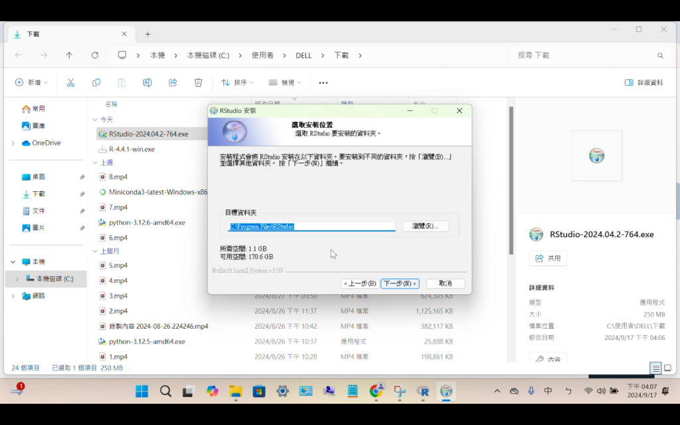Click Back (上一步) in RStudio installer

(360, 283)
